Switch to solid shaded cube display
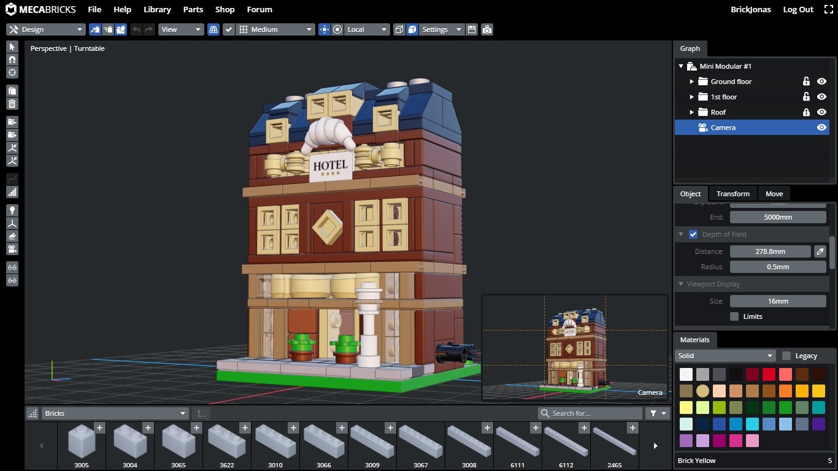Viewport: 838px width, 471px height. (412, 29)
